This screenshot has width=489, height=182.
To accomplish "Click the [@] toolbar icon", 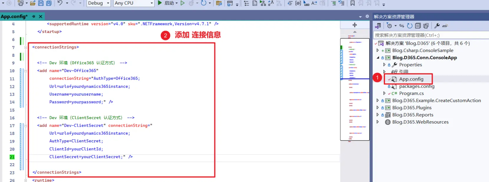I will pyautogui.click(x=298, y=3).
